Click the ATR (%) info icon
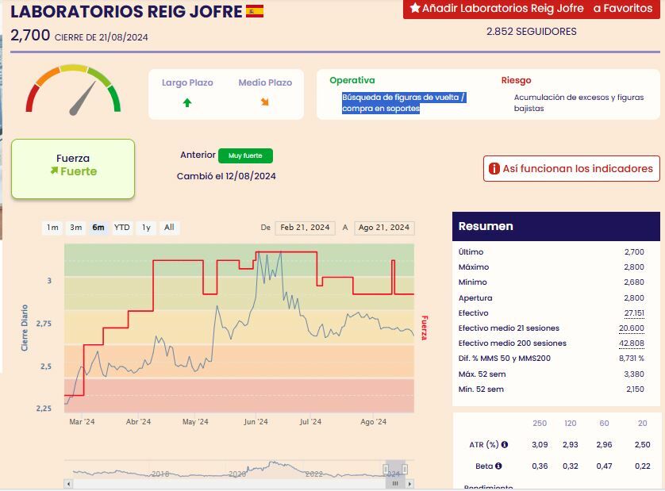 tap(504, 444)
